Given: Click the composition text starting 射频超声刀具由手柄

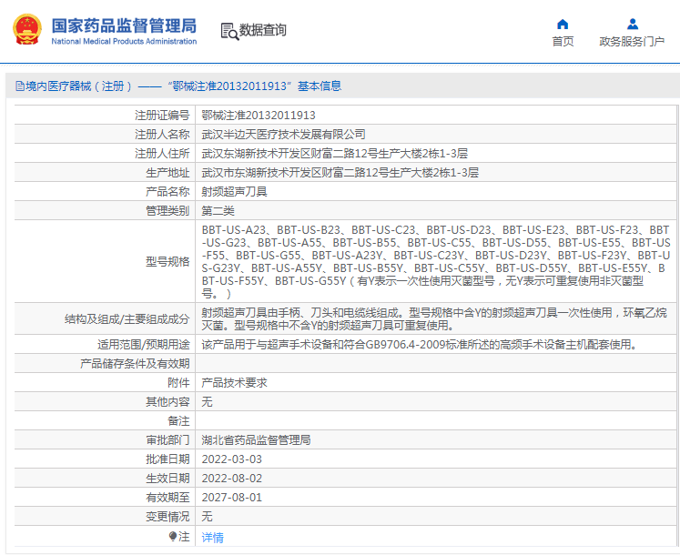Looking at the screenshot, I should pos(434,318).
